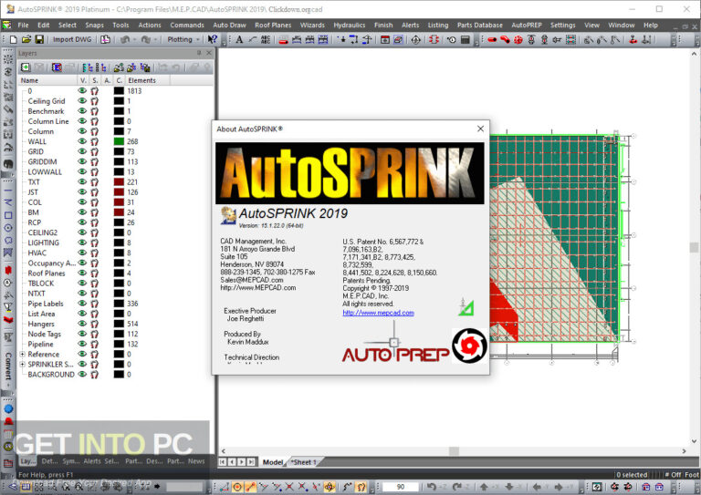Click the angle input field showing 90
The image size is (701, 495).
pos(401,487)
